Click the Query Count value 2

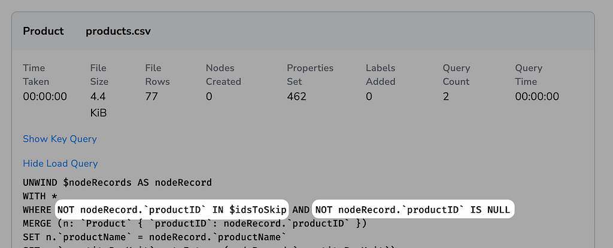tap(446, 96)
